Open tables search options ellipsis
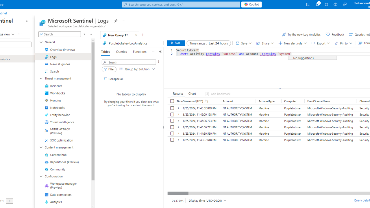Screen dimensions: 370x208 pos(158,62)
